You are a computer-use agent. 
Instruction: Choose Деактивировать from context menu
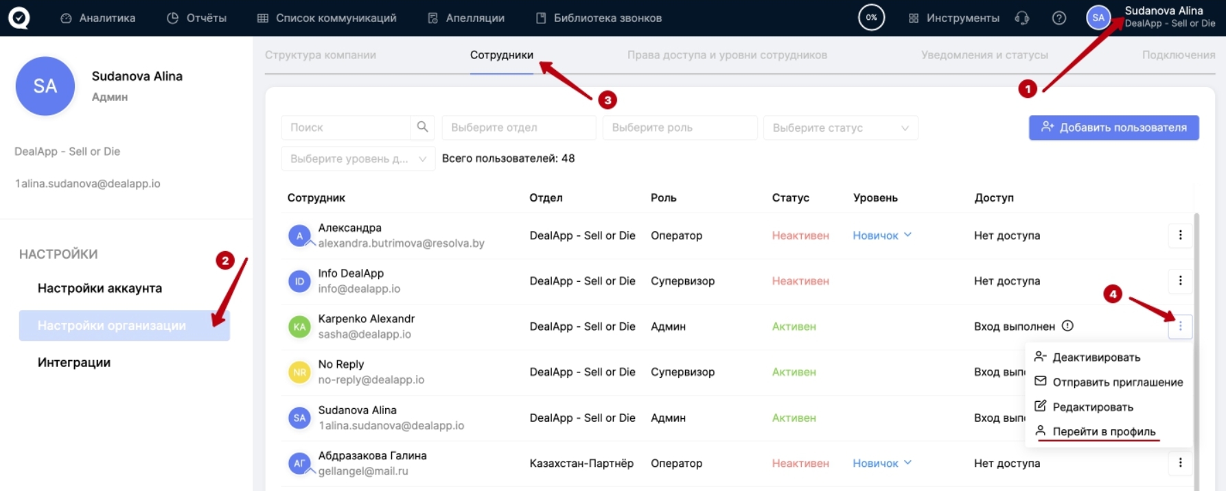1096,357
